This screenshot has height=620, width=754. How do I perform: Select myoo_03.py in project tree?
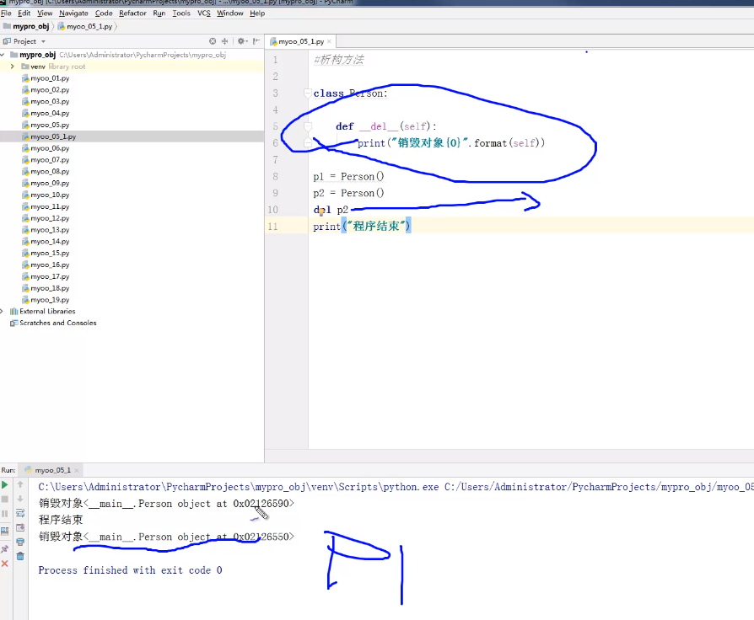click(x=50, y=102)
